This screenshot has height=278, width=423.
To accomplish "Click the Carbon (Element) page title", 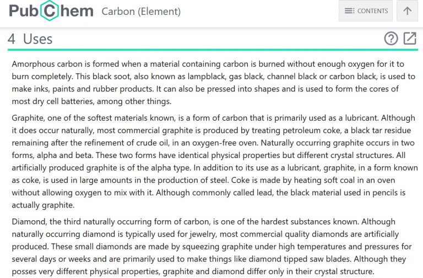I will click(x=141, y=12).
